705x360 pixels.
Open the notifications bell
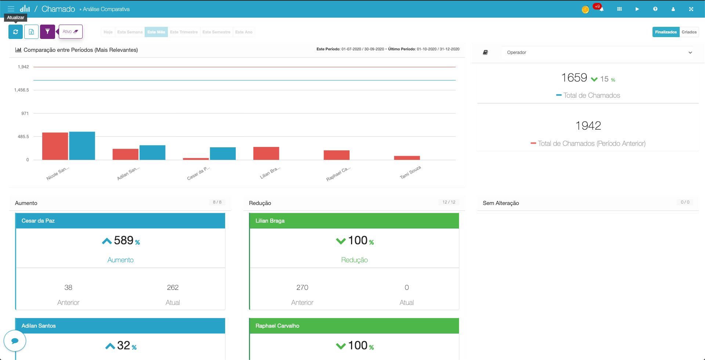click(x=601, y=9)
